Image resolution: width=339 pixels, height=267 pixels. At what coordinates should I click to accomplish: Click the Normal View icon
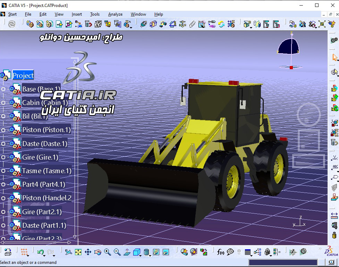pos(127,252)
